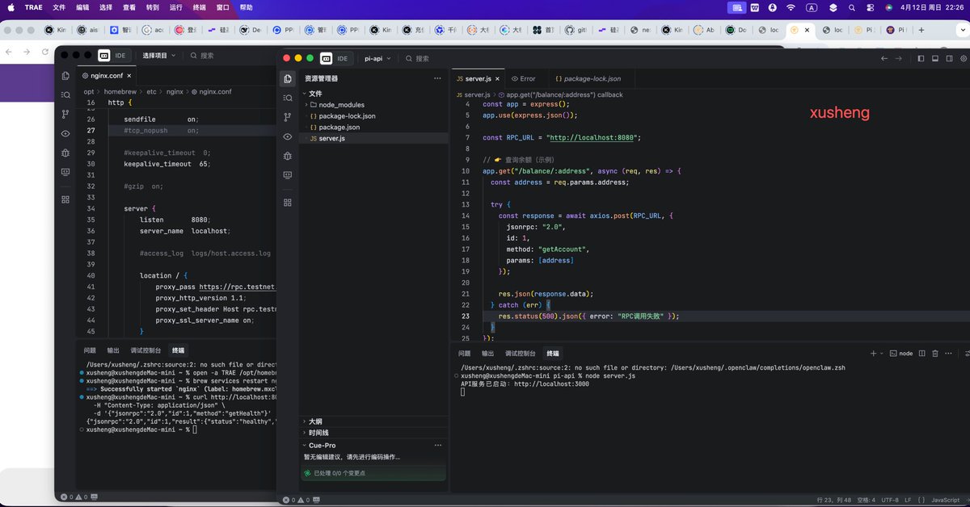Navigate forward with the right arrow in pi-api title bar
Image resolution: width=970 pixels, height=507 pixels.
pyautogui.click(x=898, y=58)
